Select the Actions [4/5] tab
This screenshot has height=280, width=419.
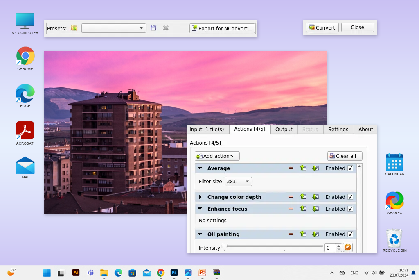click(x=250, y=129)
